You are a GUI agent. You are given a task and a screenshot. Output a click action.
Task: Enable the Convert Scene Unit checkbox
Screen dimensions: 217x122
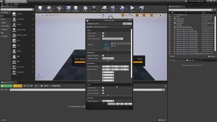(x=103, y=93)
